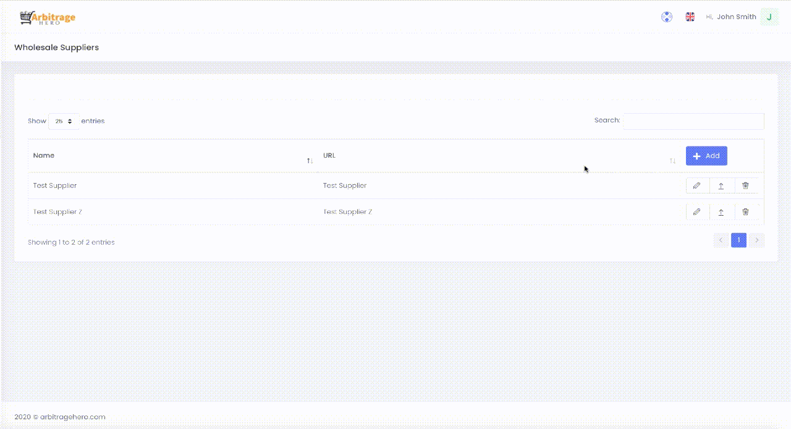Viewport: 791px width, 429px height.
Task: Click the Add supplier button
Action: click(706, 156)
